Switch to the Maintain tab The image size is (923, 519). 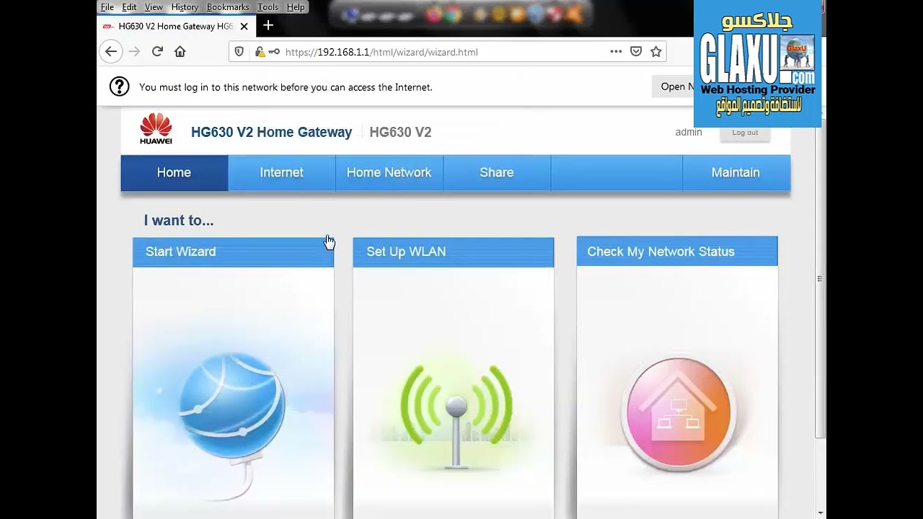pyautogui.click(x=736, y=172)
